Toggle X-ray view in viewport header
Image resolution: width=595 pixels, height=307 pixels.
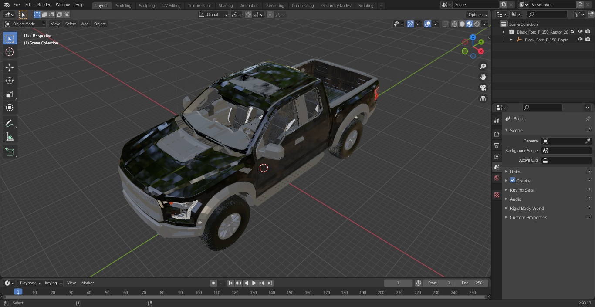tap(445, 24)
